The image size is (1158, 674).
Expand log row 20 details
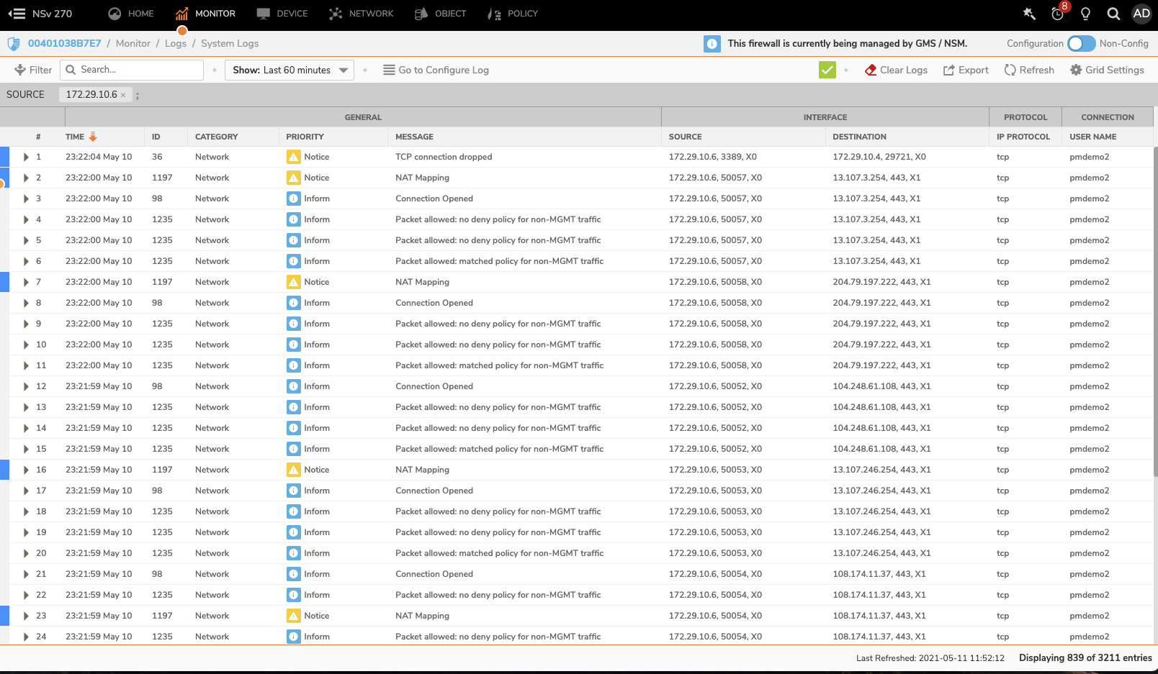coord(26,553)
